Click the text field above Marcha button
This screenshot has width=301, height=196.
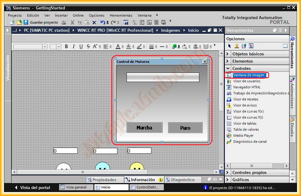[163, 77]
